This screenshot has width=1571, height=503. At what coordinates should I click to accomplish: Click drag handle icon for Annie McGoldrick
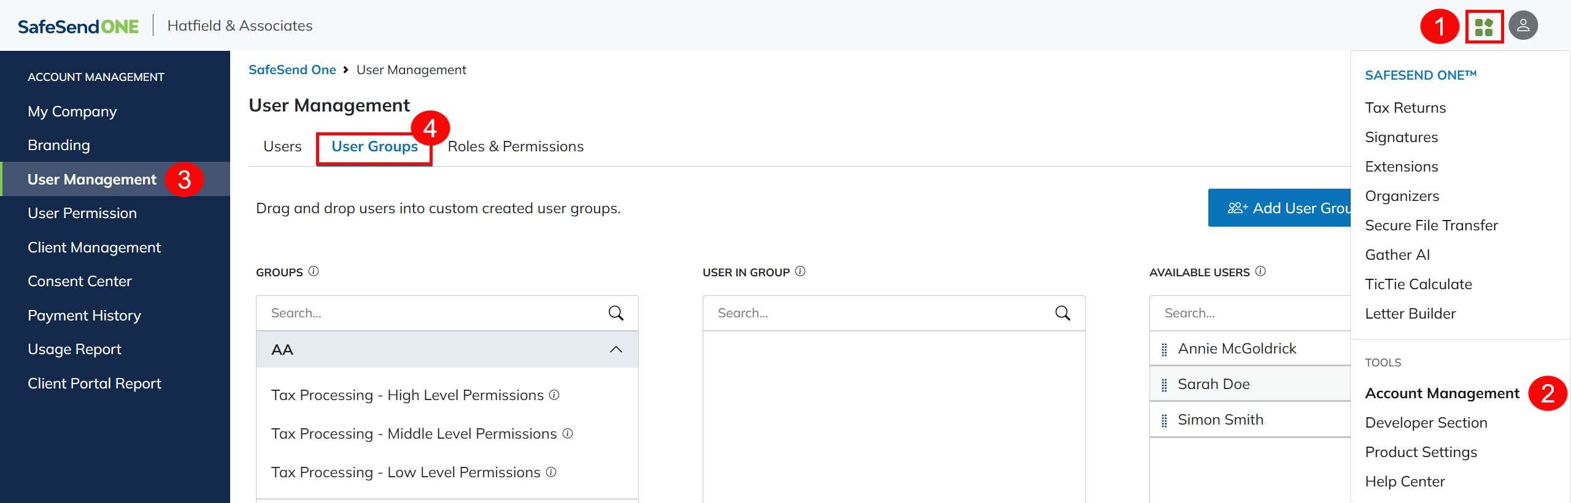click(1164, 349)
